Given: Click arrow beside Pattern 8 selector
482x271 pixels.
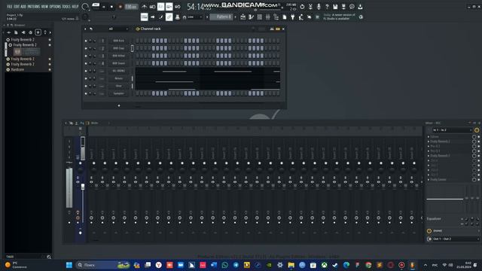Looking at the screenshot, I should [x=207, y=17].
